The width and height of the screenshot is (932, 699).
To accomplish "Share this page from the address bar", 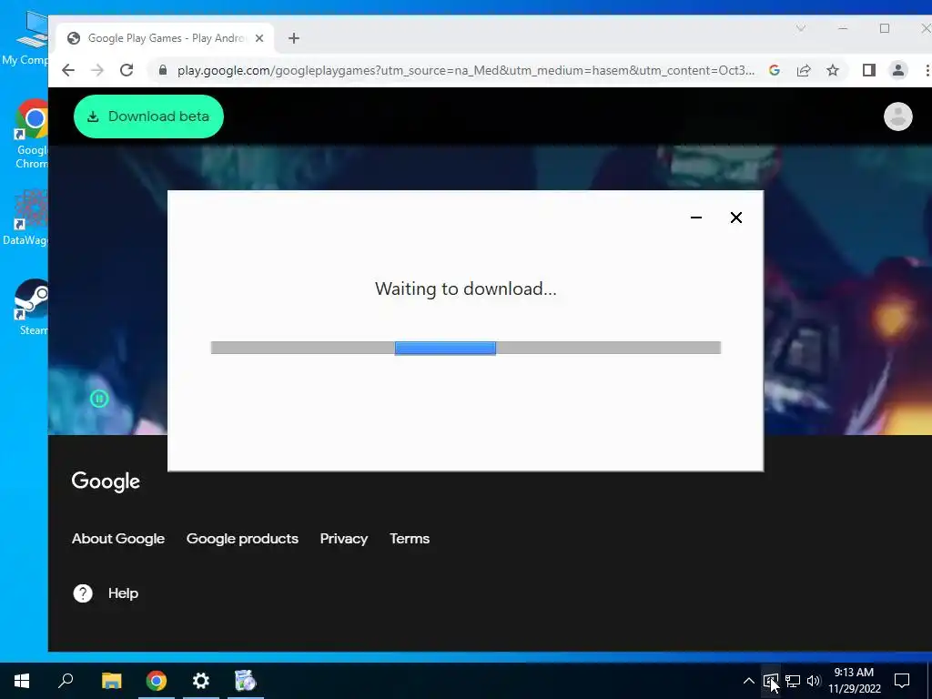I will 804,70.
